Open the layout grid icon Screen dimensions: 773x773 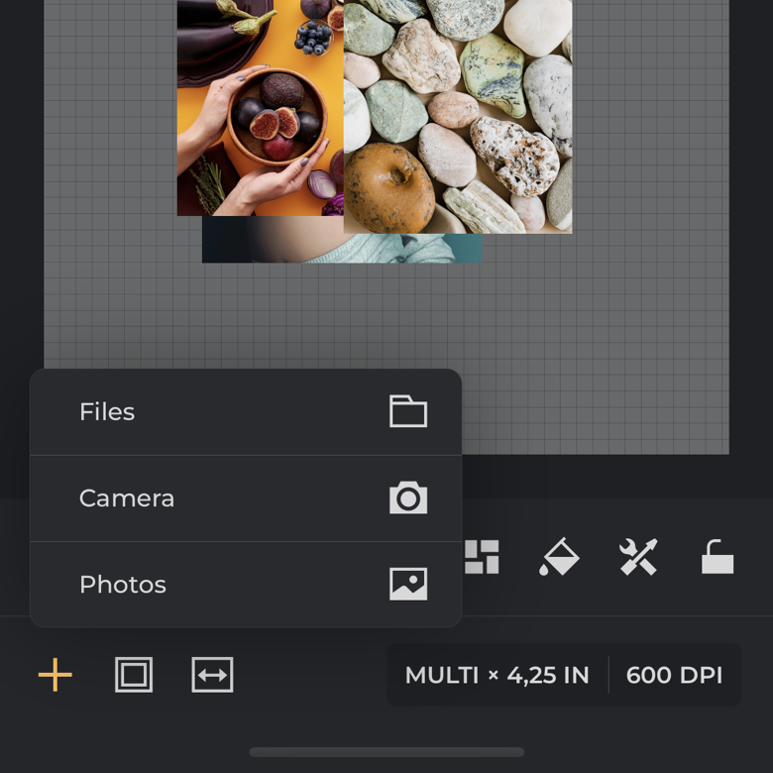tap(483, 557)
